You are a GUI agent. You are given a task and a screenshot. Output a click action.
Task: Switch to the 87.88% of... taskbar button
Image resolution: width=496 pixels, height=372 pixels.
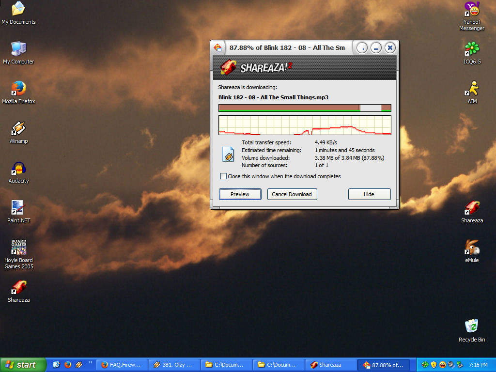(x=384, y=365)
